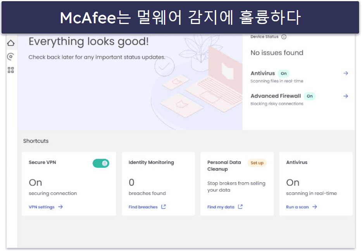Screen dimensions: 362x251
Task: Click 'Blocking risky connections' text
Action: coord(277,104)
